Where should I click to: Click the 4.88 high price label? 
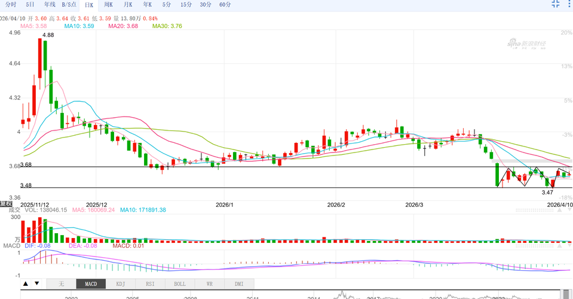click(48, 35)
